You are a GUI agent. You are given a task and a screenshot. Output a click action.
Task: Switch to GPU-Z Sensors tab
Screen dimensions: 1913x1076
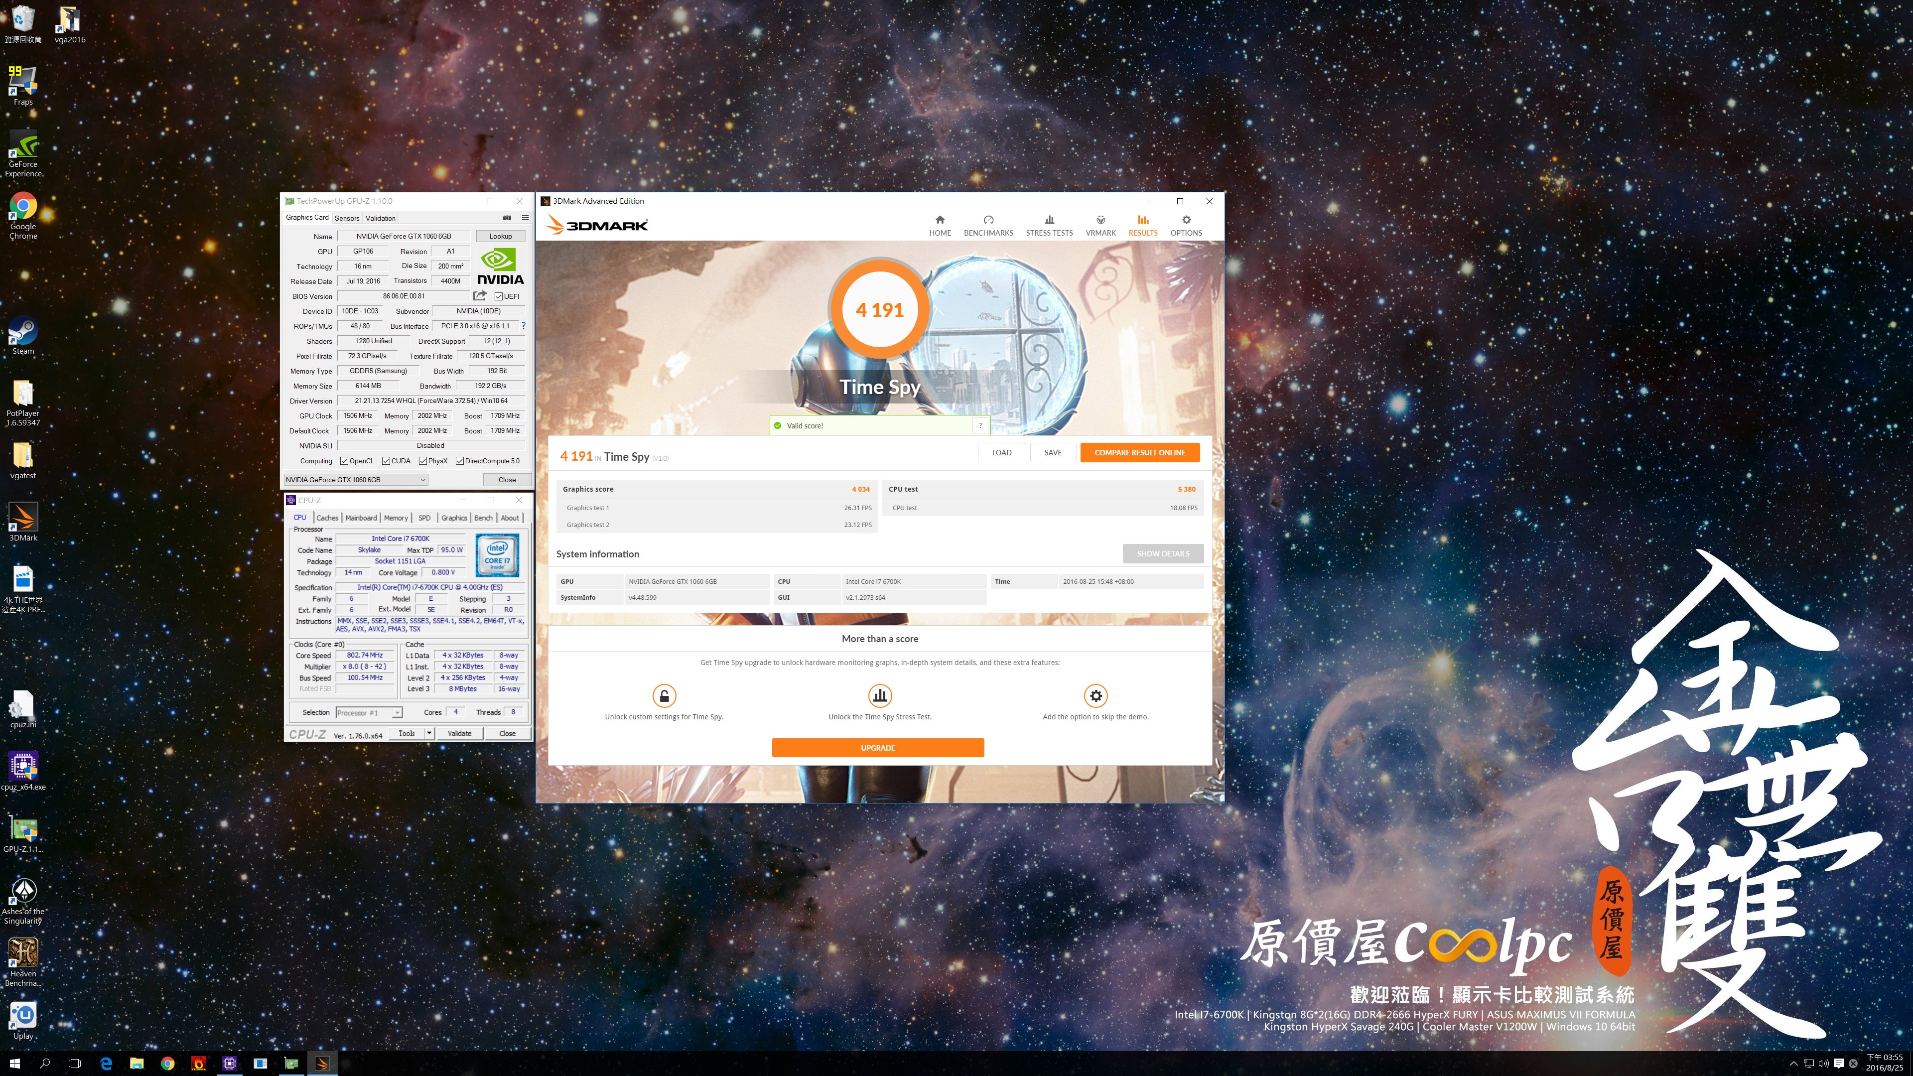(x=347, y=218)
